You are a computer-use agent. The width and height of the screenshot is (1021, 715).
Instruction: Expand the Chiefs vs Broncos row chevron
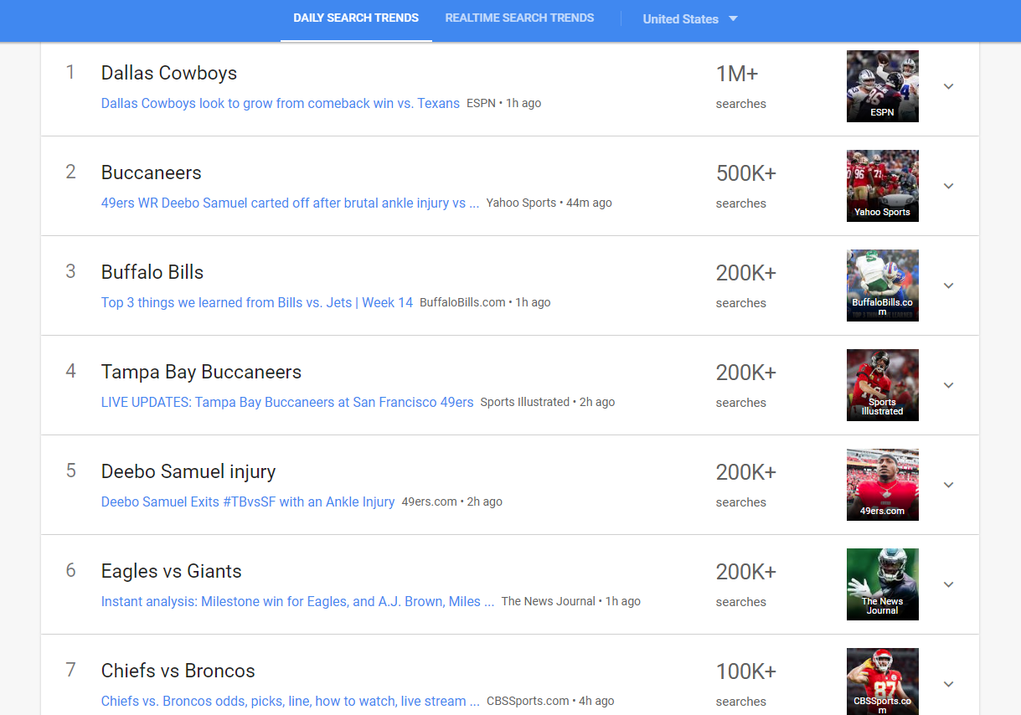pos(948,684)
